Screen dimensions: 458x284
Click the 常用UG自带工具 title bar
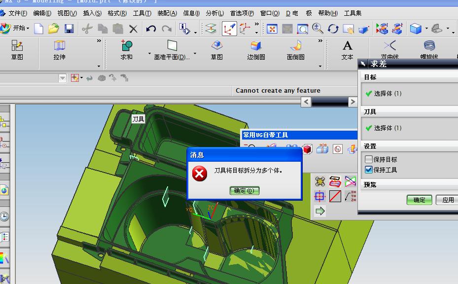point(299,135)
